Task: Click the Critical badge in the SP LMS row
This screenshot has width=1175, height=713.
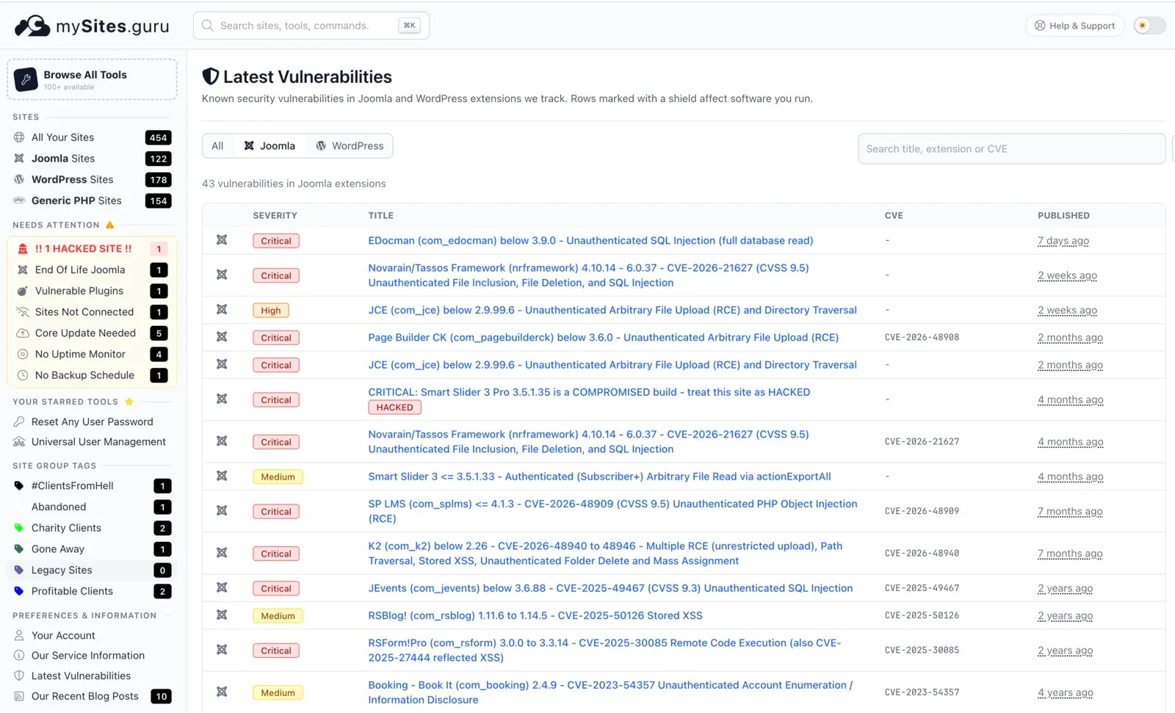Action: [x=276, y=512]
